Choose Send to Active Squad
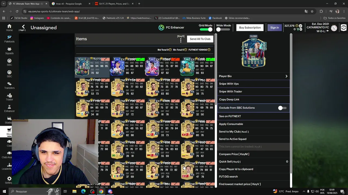This screenshot has width=348, height=195. tap(253, 139)
